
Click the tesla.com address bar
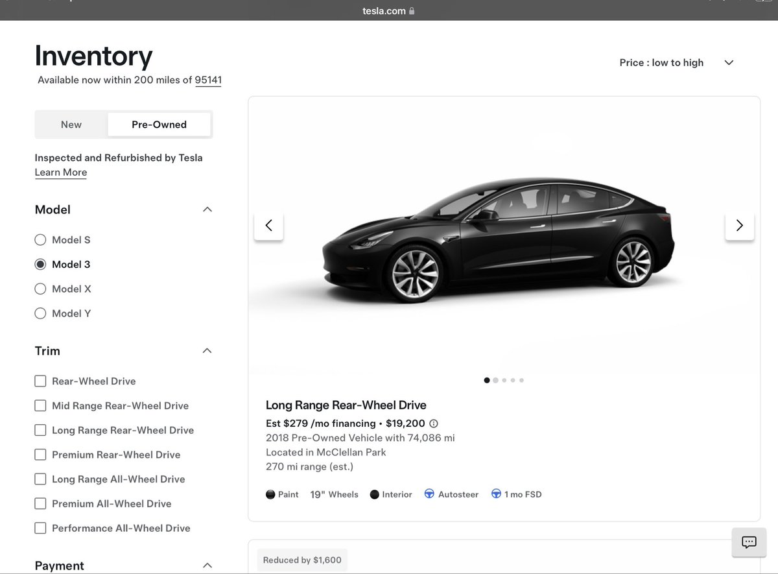point(389,11)
